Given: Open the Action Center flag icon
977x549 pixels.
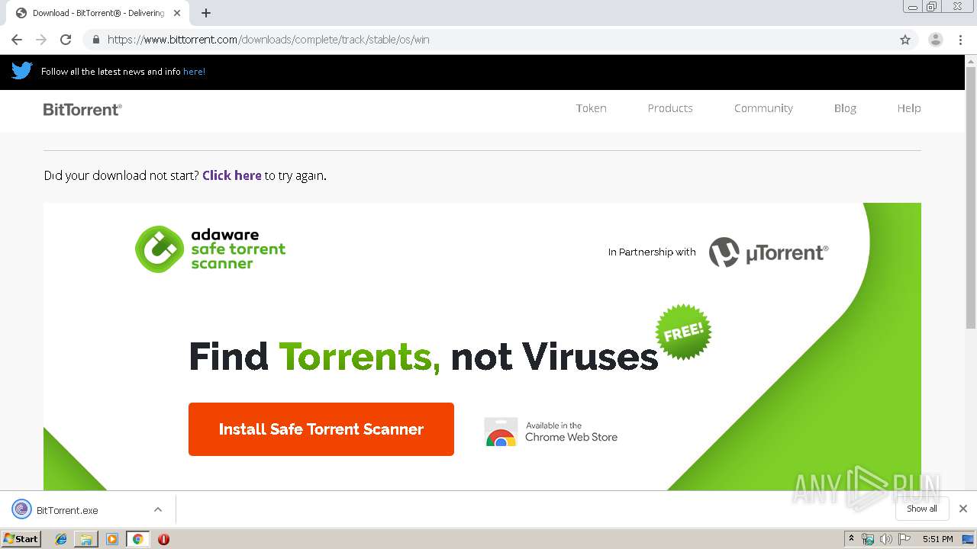Looking at the screenshot, I should point(904,539).
